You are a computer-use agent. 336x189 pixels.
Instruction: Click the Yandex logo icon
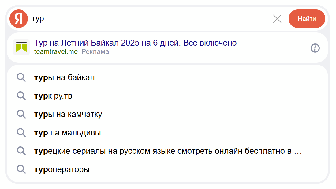tap(19, 19)
